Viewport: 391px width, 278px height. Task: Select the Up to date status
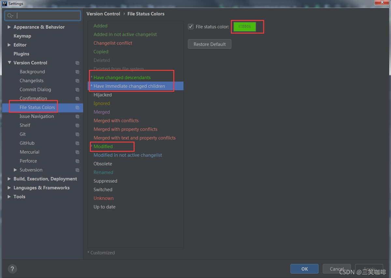(x=104, y=207)
